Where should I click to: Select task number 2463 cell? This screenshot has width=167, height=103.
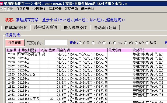tap(11, 95)
